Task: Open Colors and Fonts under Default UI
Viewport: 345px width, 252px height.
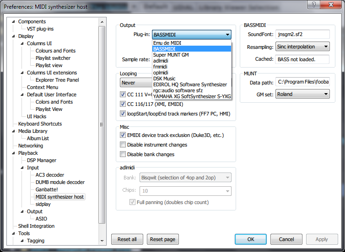Action: [54, 102]
